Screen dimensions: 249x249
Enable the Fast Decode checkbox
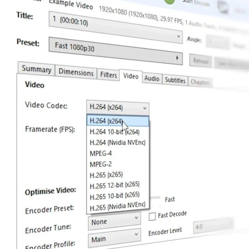[x=152, y=217]
